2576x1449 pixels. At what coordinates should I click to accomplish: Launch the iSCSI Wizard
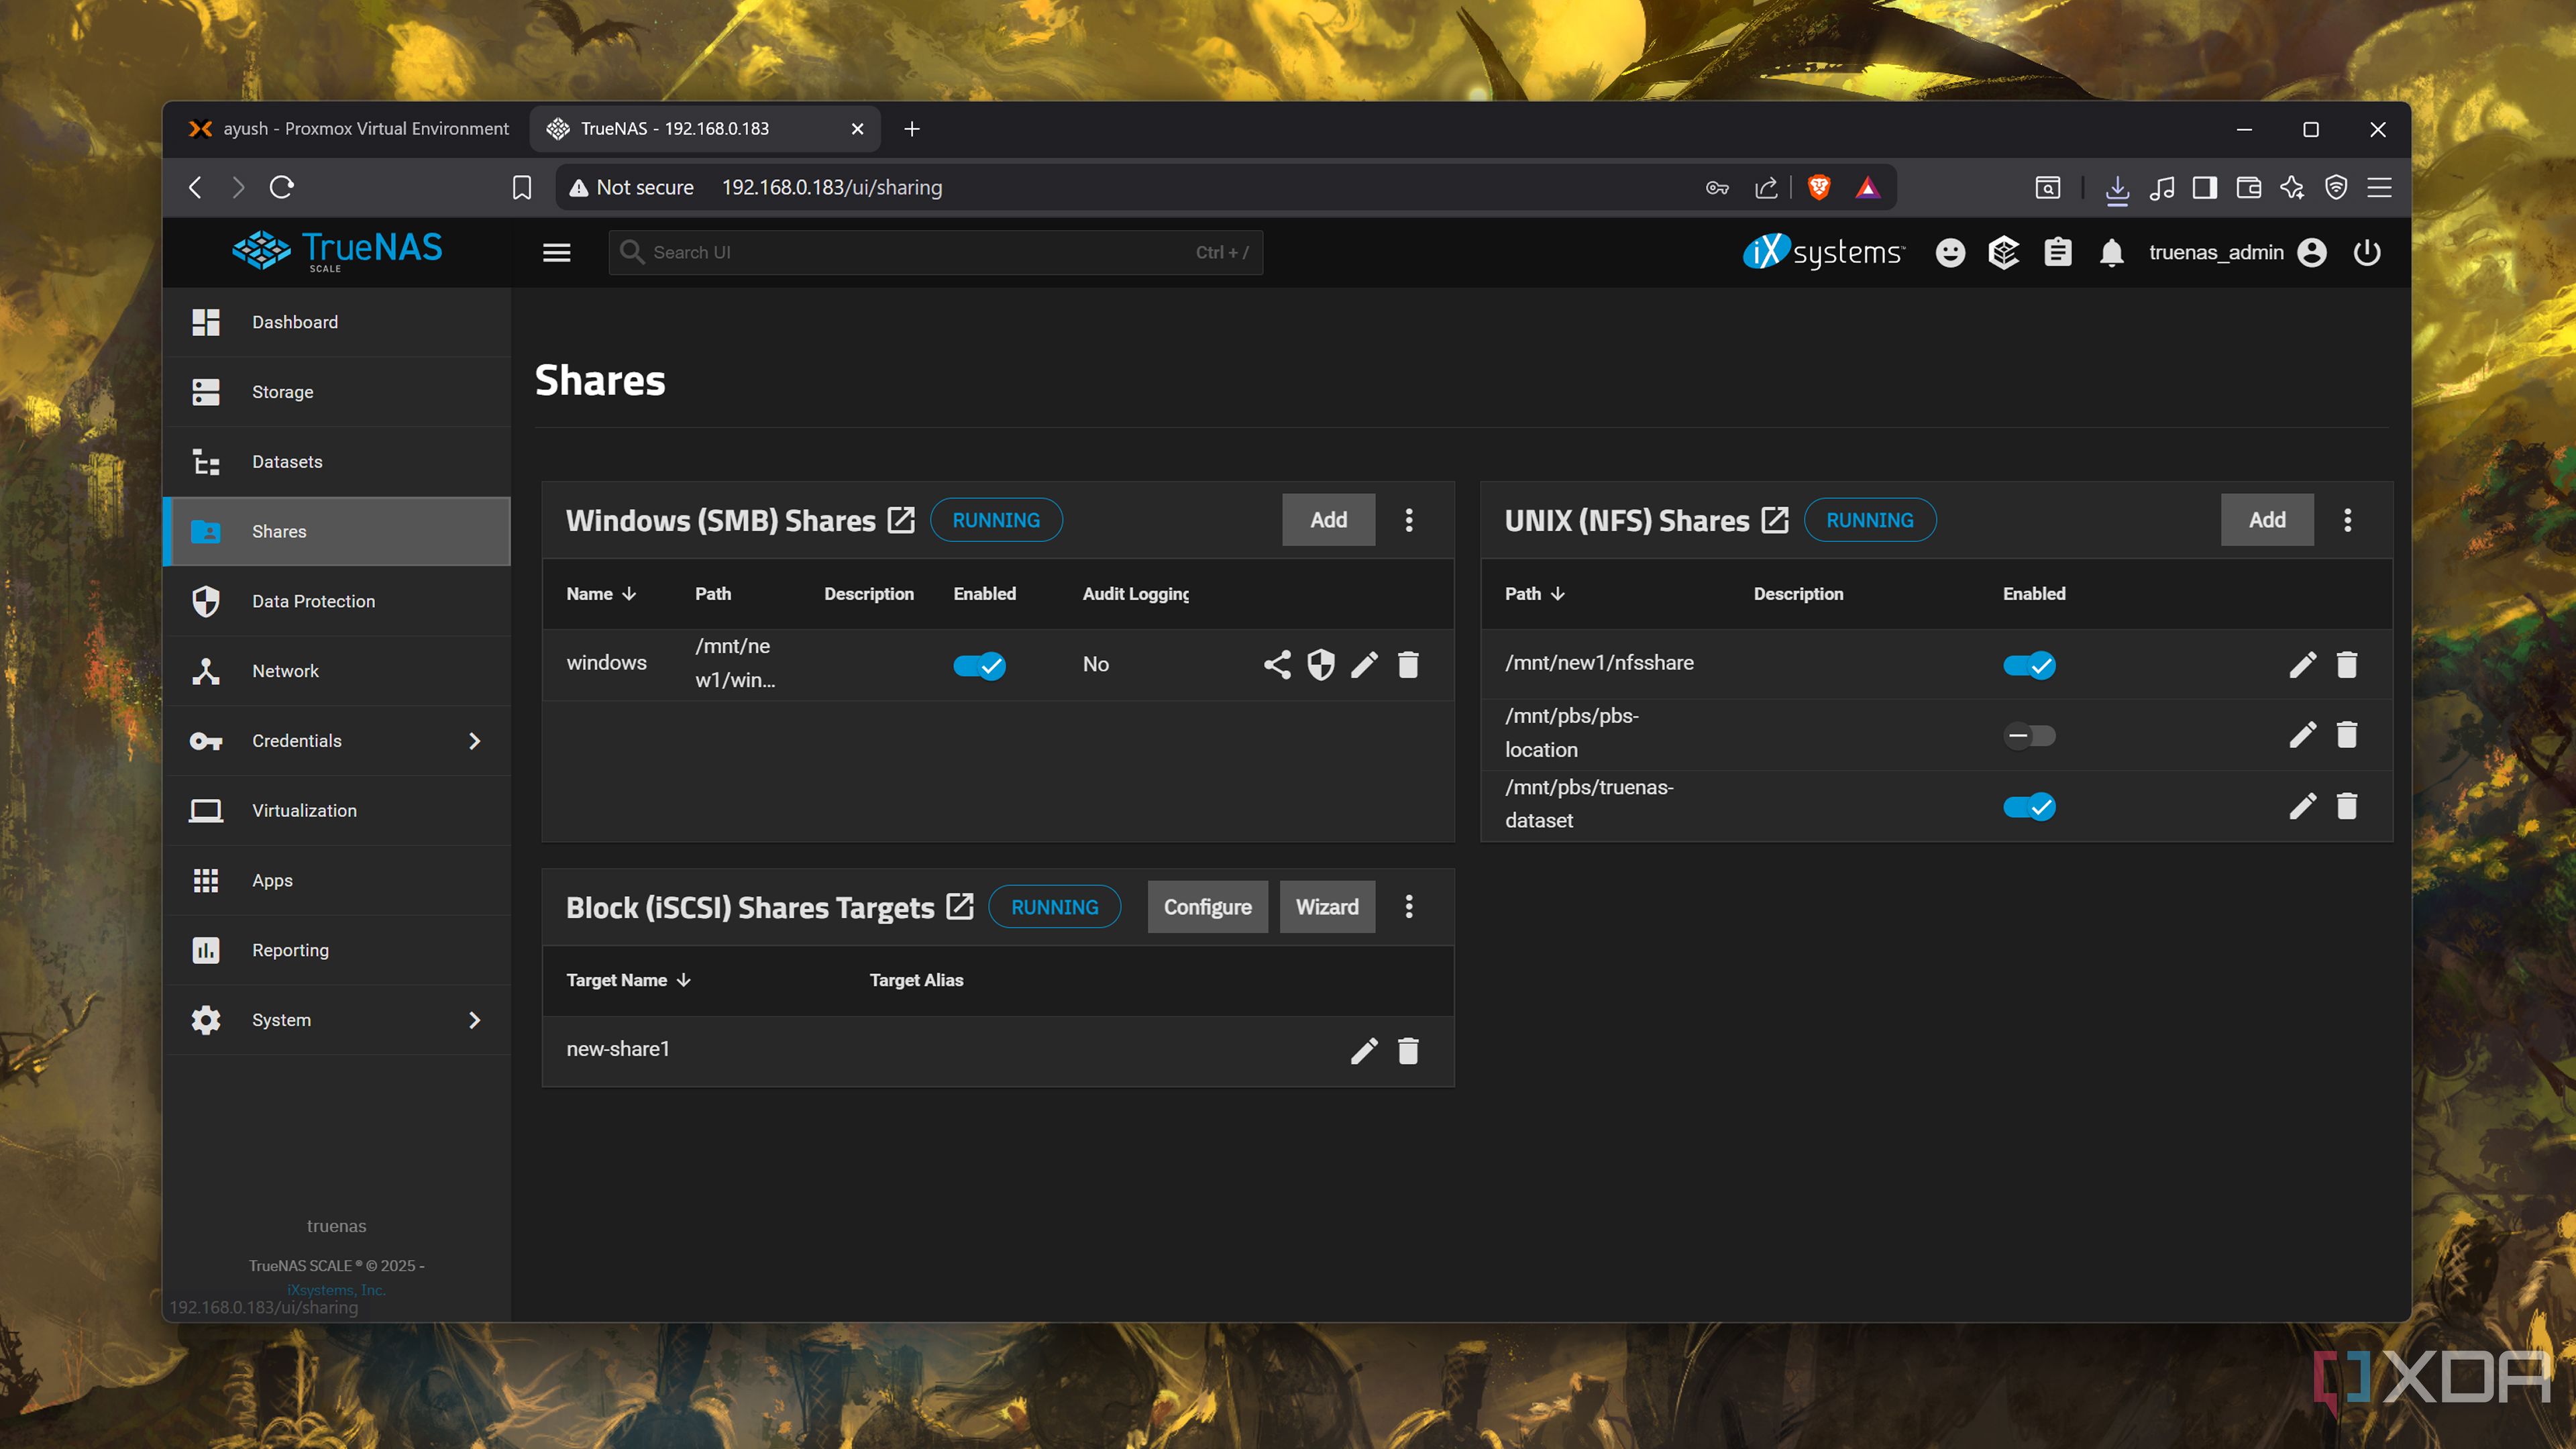(1327, 907)
